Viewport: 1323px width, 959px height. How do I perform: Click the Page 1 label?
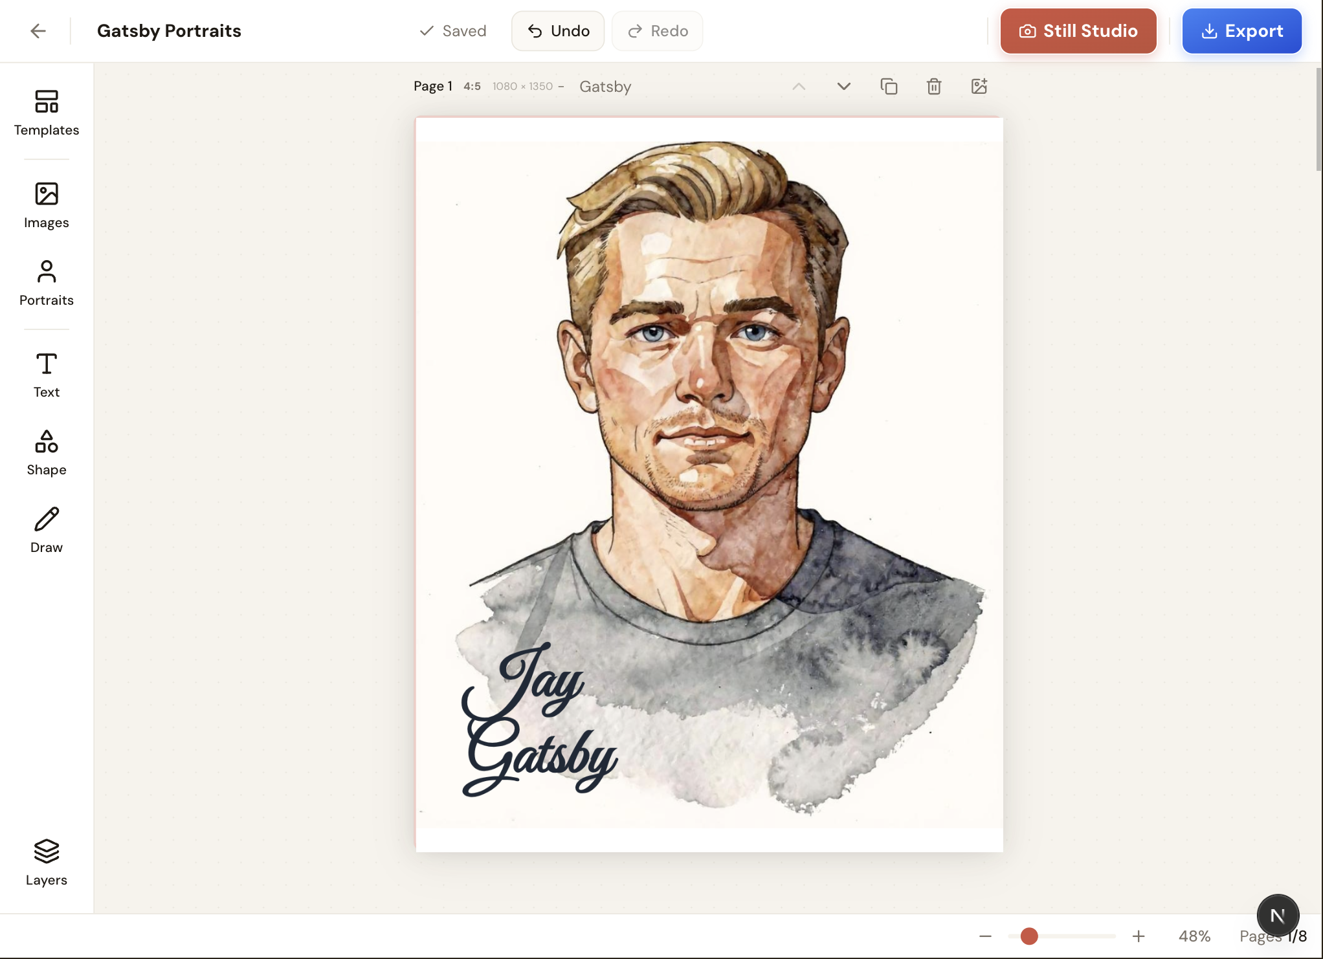click(x=433, y=86)
